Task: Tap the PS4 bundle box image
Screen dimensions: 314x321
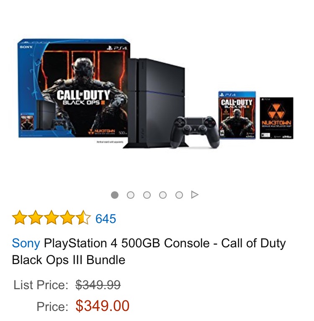Action: (74, 88)
